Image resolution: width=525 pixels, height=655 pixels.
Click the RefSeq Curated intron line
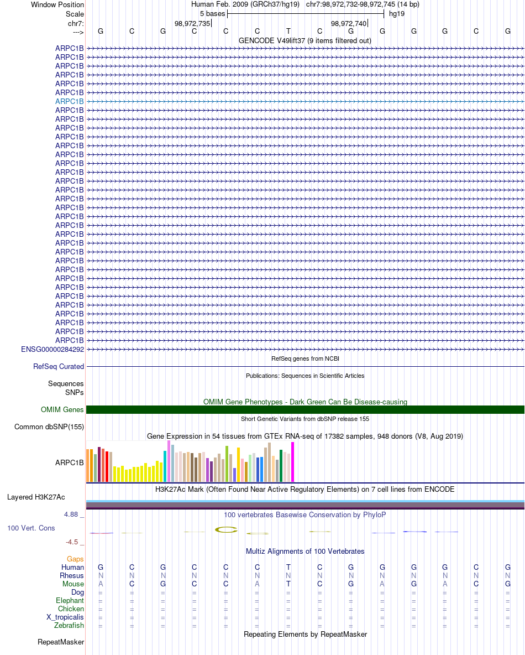coord(305,366)
